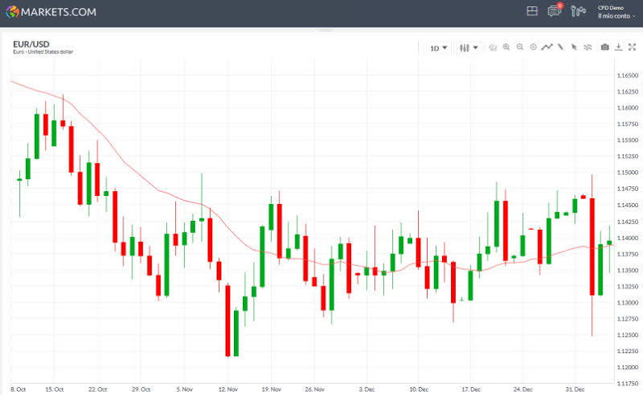Select the pencil drawing tool
Screen dimensions: 643x395
[560, 48]
